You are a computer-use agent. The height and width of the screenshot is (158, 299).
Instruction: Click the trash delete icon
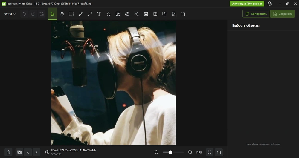8,152
